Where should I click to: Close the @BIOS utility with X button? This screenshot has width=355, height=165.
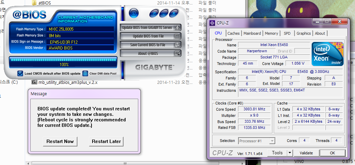[x=174, y=14]
